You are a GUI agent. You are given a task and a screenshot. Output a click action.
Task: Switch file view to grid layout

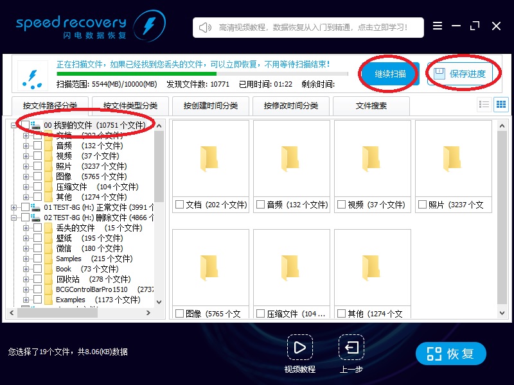[x=501, y=105]
